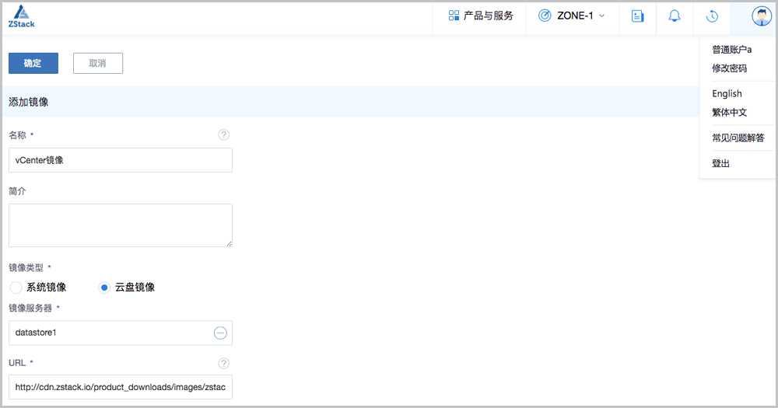Viewport: 778px width, 408px height.
Task: Select the 云盘镜像 radio option
Action: (x=104, y=288)
